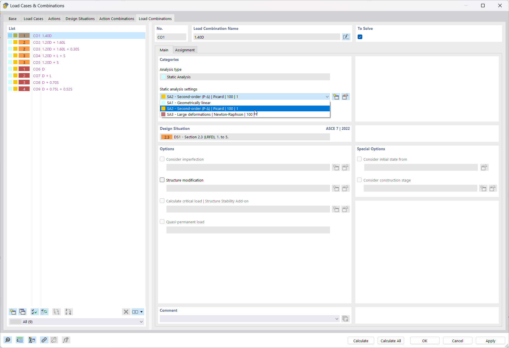Click the display properties color-legend icon
The width and height of the screenshot is (509, 348).
(32, 340)
